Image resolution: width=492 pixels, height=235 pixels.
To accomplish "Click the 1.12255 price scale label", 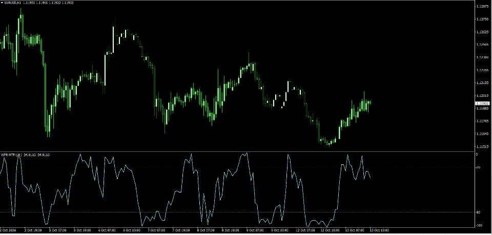I will [482, 70].
